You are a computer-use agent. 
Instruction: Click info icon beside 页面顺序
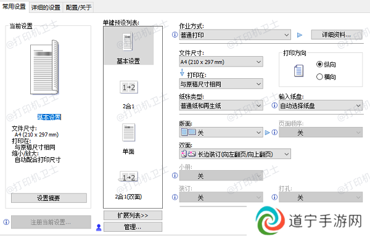[274, 132]
